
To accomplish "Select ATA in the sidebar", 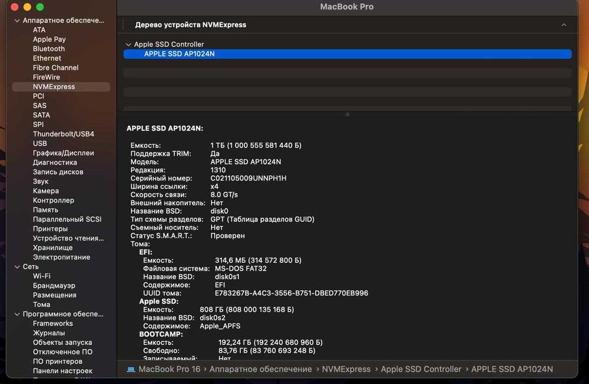I will coord(39,30).
